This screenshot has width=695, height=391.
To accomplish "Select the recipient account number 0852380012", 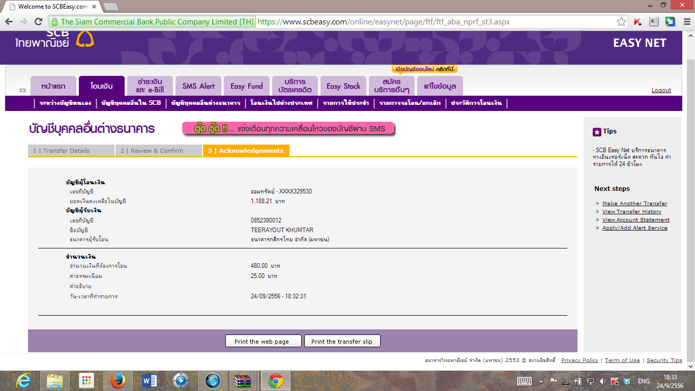I will 266,220.
